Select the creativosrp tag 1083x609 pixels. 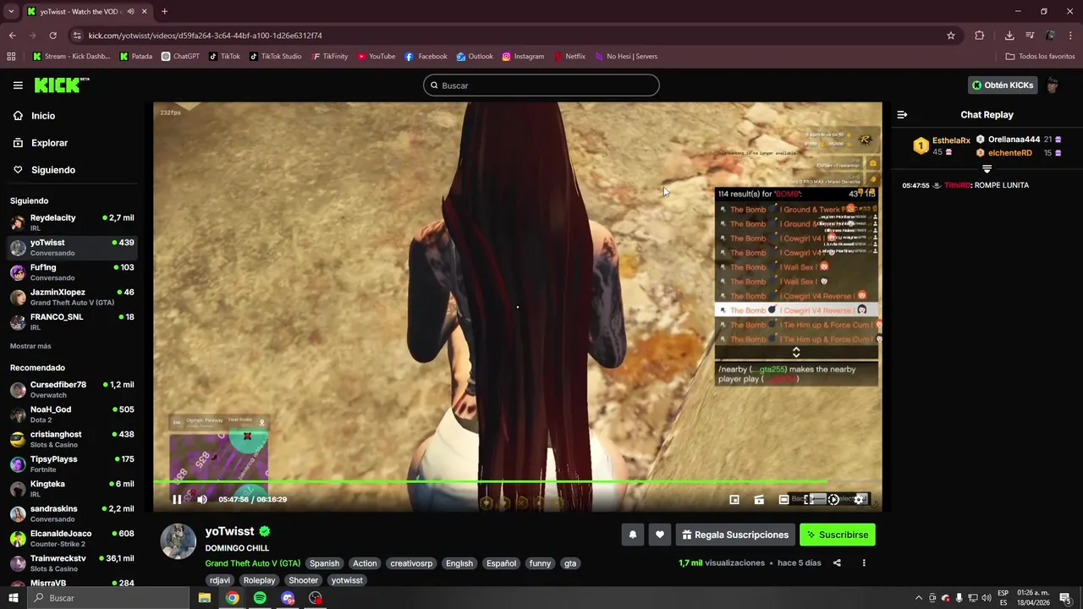(411, 563)
